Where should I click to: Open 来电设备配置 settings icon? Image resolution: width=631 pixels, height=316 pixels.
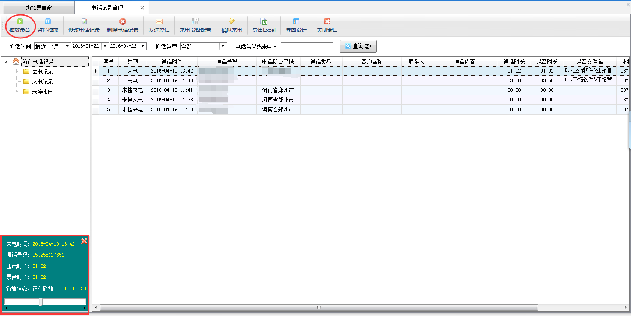coord(195,21)
